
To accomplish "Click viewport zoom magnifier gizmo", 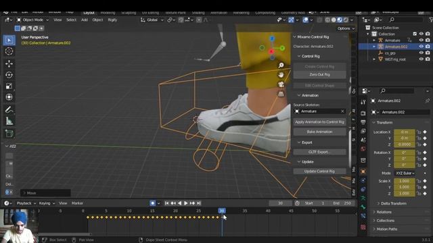I will click(281, 65).
